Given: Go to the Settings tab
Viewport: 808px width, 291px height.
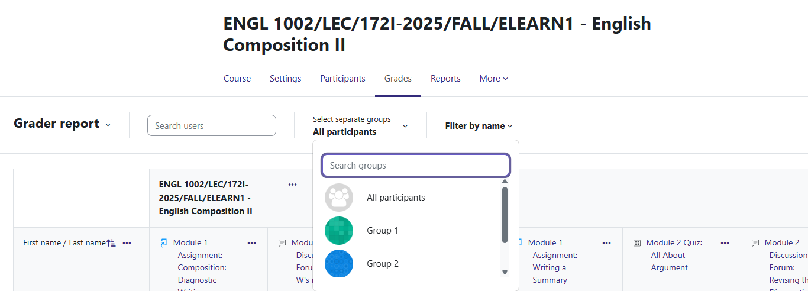Looking at the screenshot, I should 286,79.
